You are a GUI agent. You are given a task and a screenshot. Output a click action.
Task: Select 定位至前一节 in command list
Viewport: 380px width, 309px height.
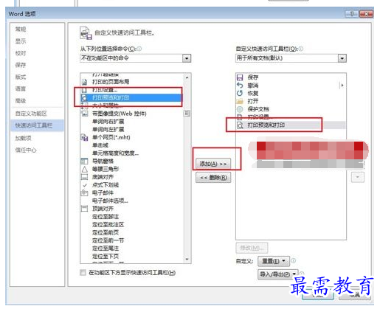[108, 240]
